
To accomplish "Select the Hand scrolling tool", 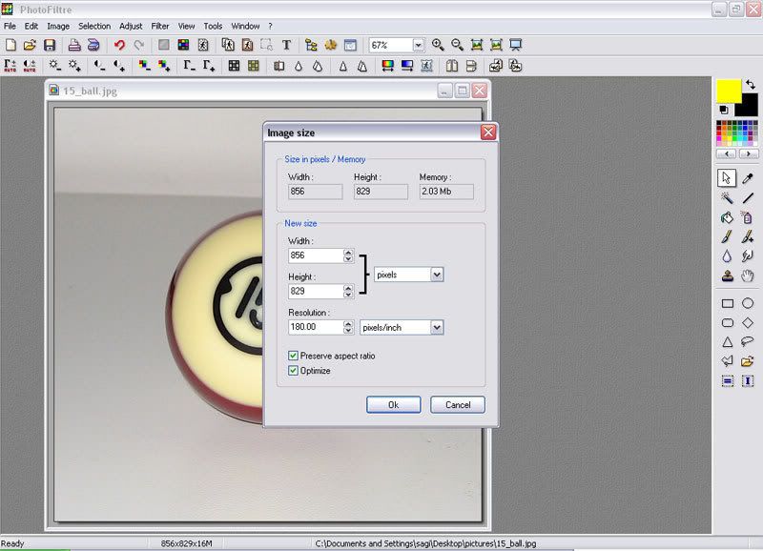I will [748, 275].
